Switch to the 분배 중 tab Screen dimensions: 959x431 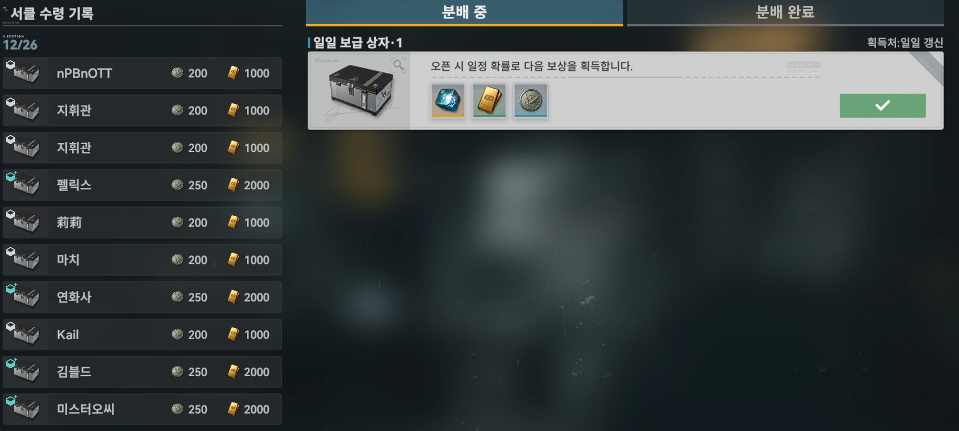click(464, 13)
